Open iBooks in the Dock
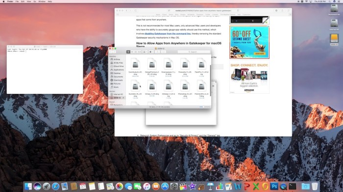 tap(156, 186)
